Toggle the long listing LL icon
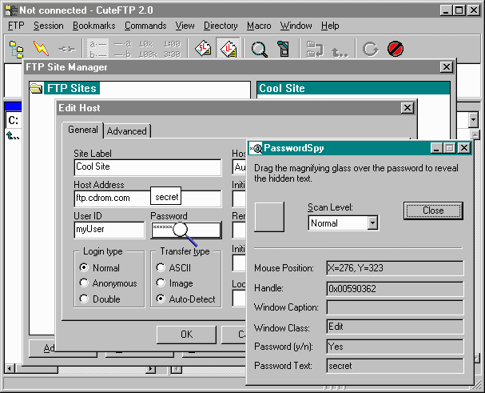Viewport: 485px width, 393px height. coord(229,49)
